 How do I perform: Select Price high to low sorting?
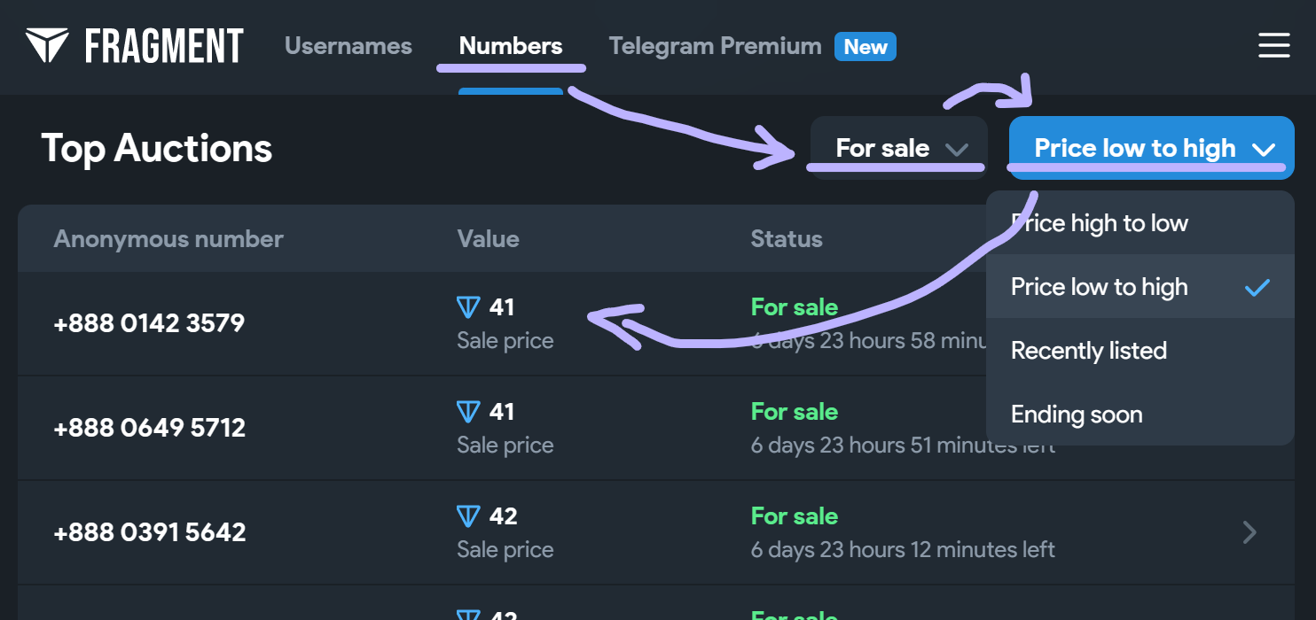click(x=1100, y=223)
